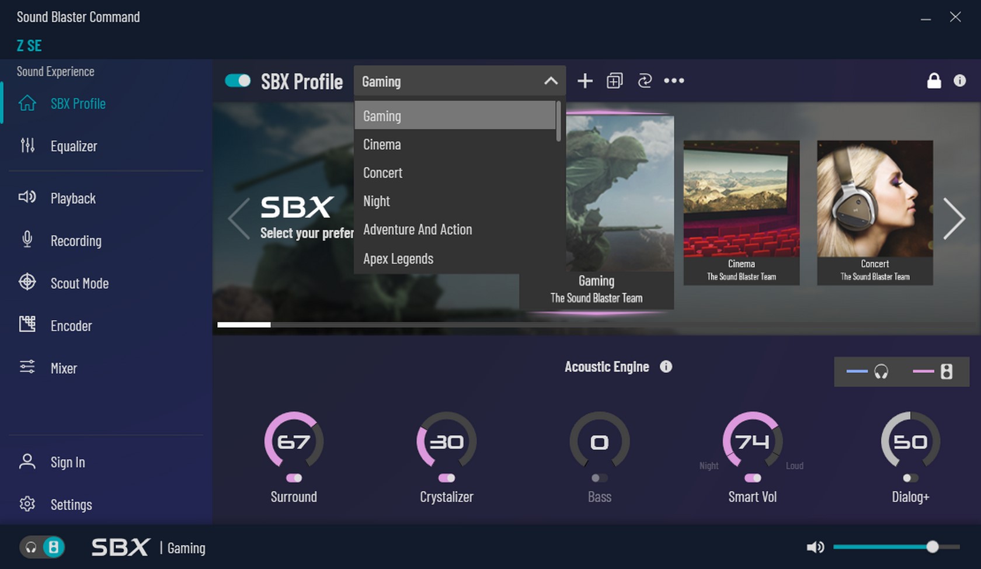Open Settings from the sidebar
Image resolution: width=981 pixels, height=569 pixels.
tap(71, 505)
